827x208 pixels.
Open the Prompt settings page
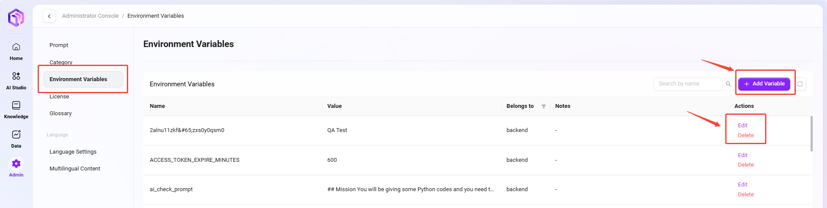click(x=59, y=45)
